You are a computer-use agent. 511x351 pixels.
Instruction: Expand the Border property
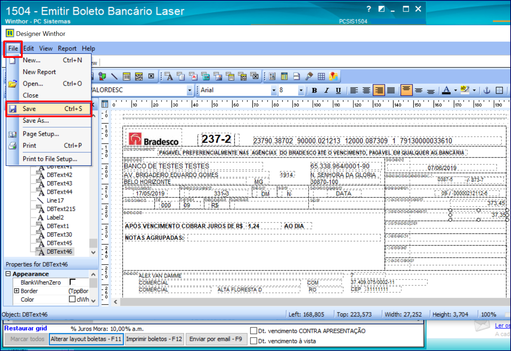tap(16, 291)
